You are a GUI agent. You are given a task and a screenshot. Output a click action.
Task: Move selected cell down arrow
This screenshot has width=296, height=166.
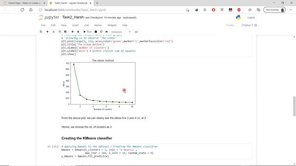[x=78, y=32]
